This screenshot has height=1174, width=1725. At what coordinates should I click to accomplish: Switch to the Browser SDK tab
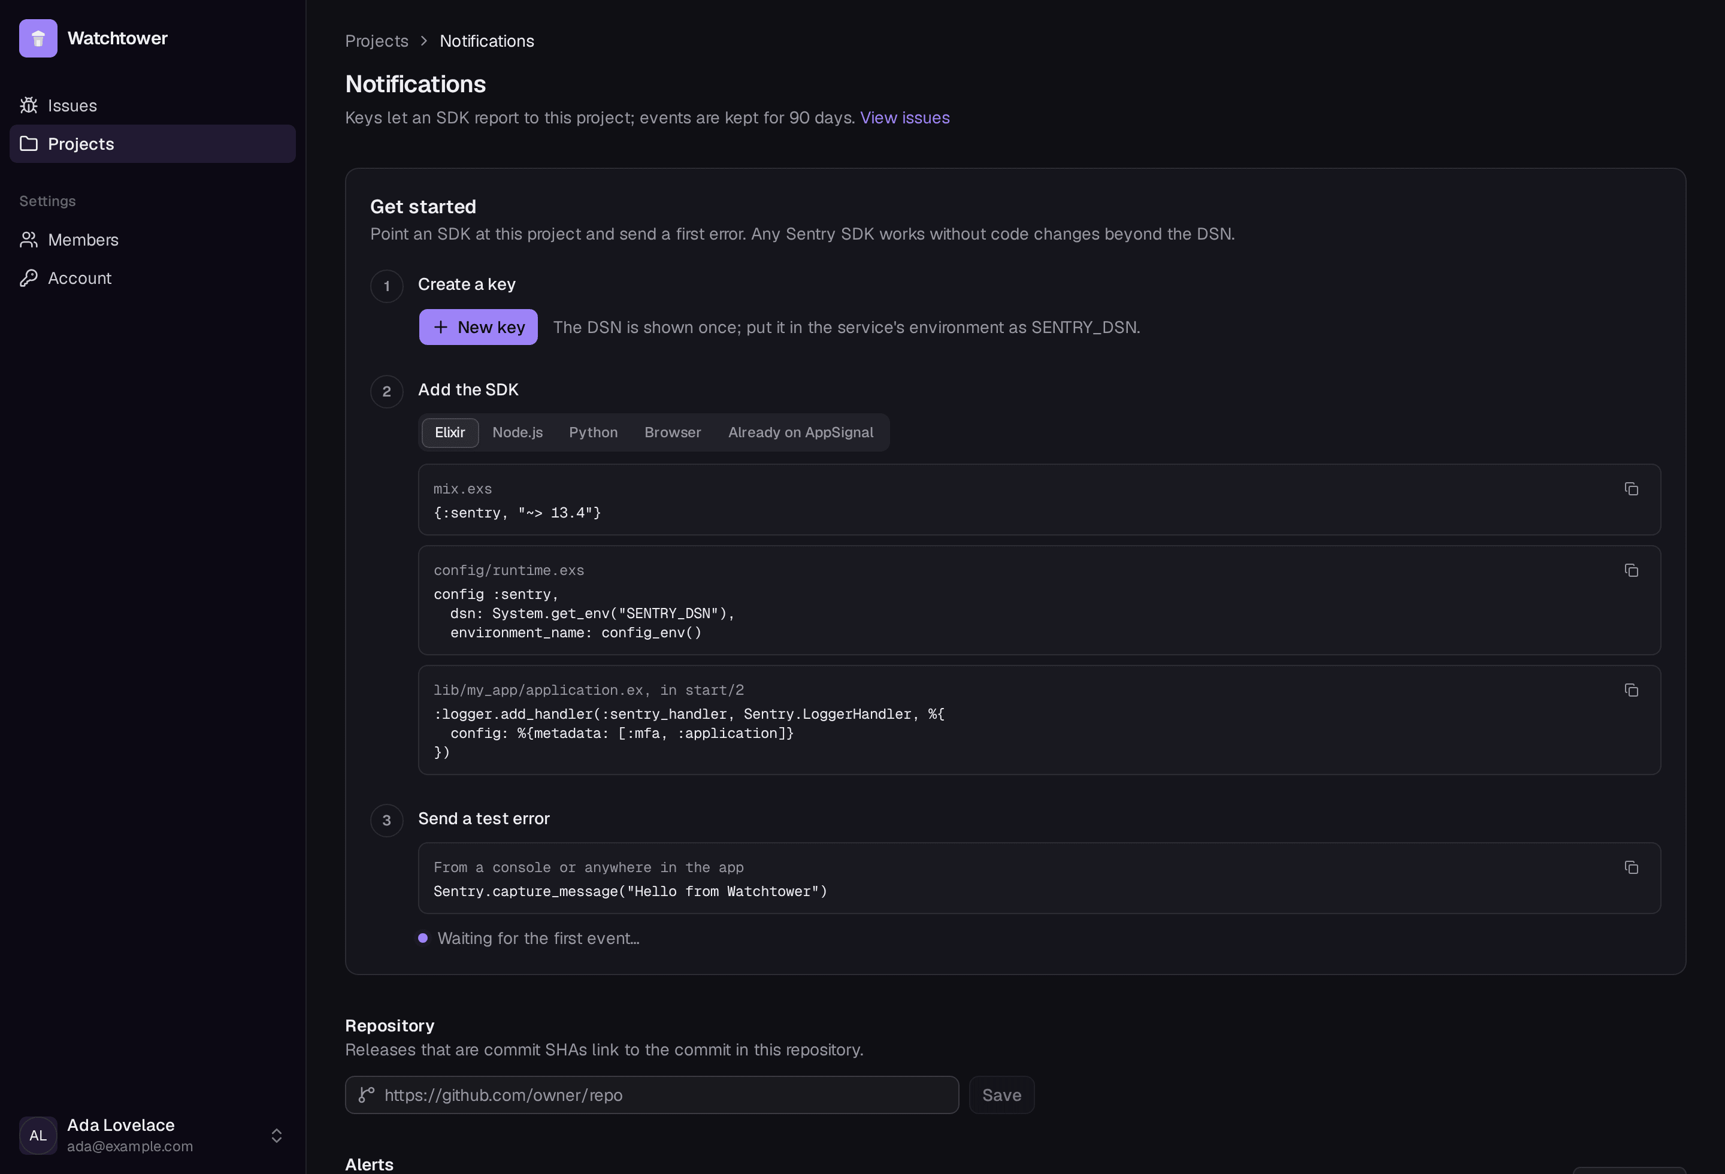(673, 432)
